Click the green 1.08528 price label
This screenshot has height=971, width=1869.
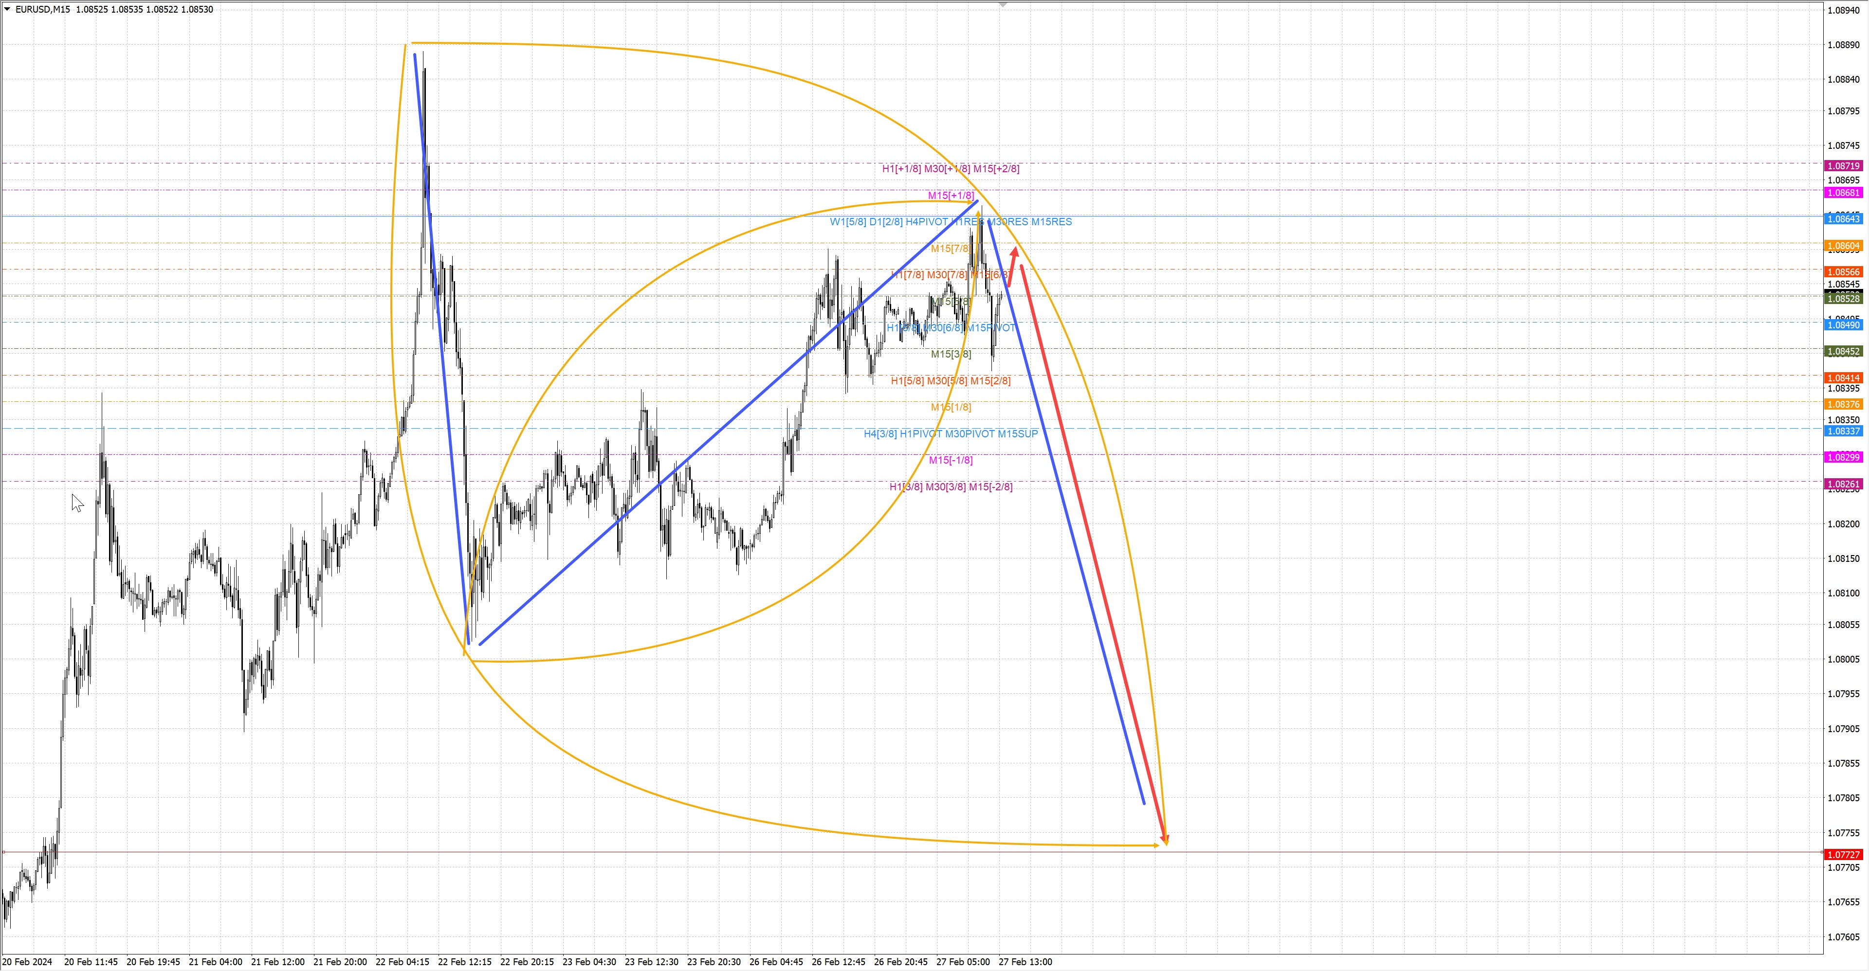tap(1843, 299)
